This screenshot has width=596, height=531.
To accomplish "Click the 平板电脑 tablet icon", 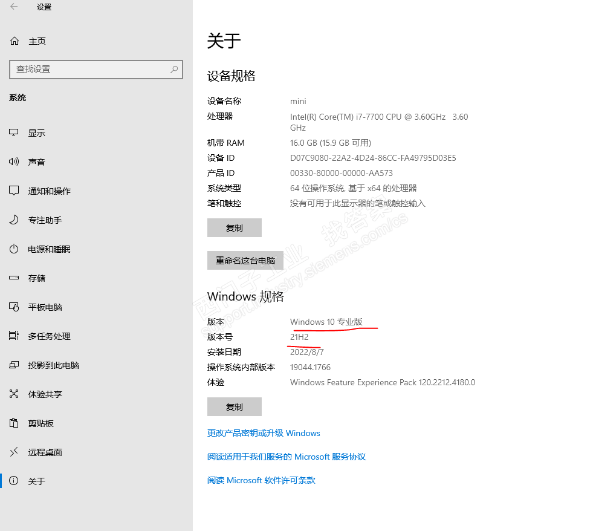I will coord(14,307).
